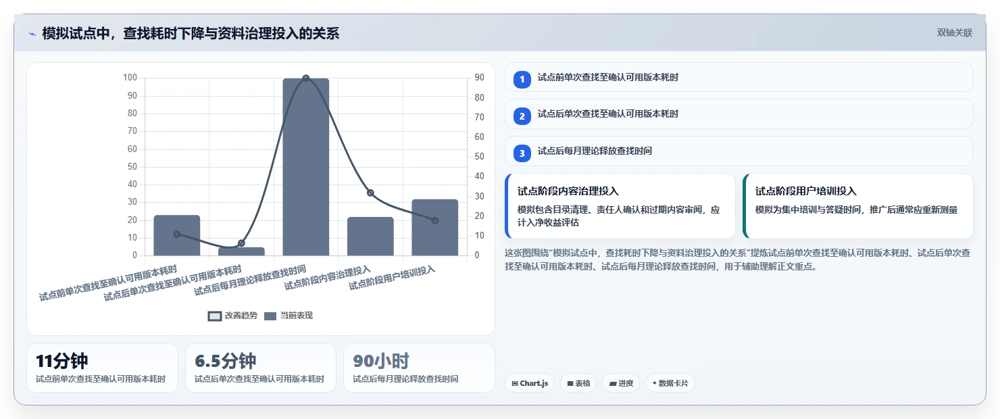Click the bar for 试点前单次查找至确认可用版本耗时
The image size is (1000, 419).
pyautogui.click(x=177, y=235)
